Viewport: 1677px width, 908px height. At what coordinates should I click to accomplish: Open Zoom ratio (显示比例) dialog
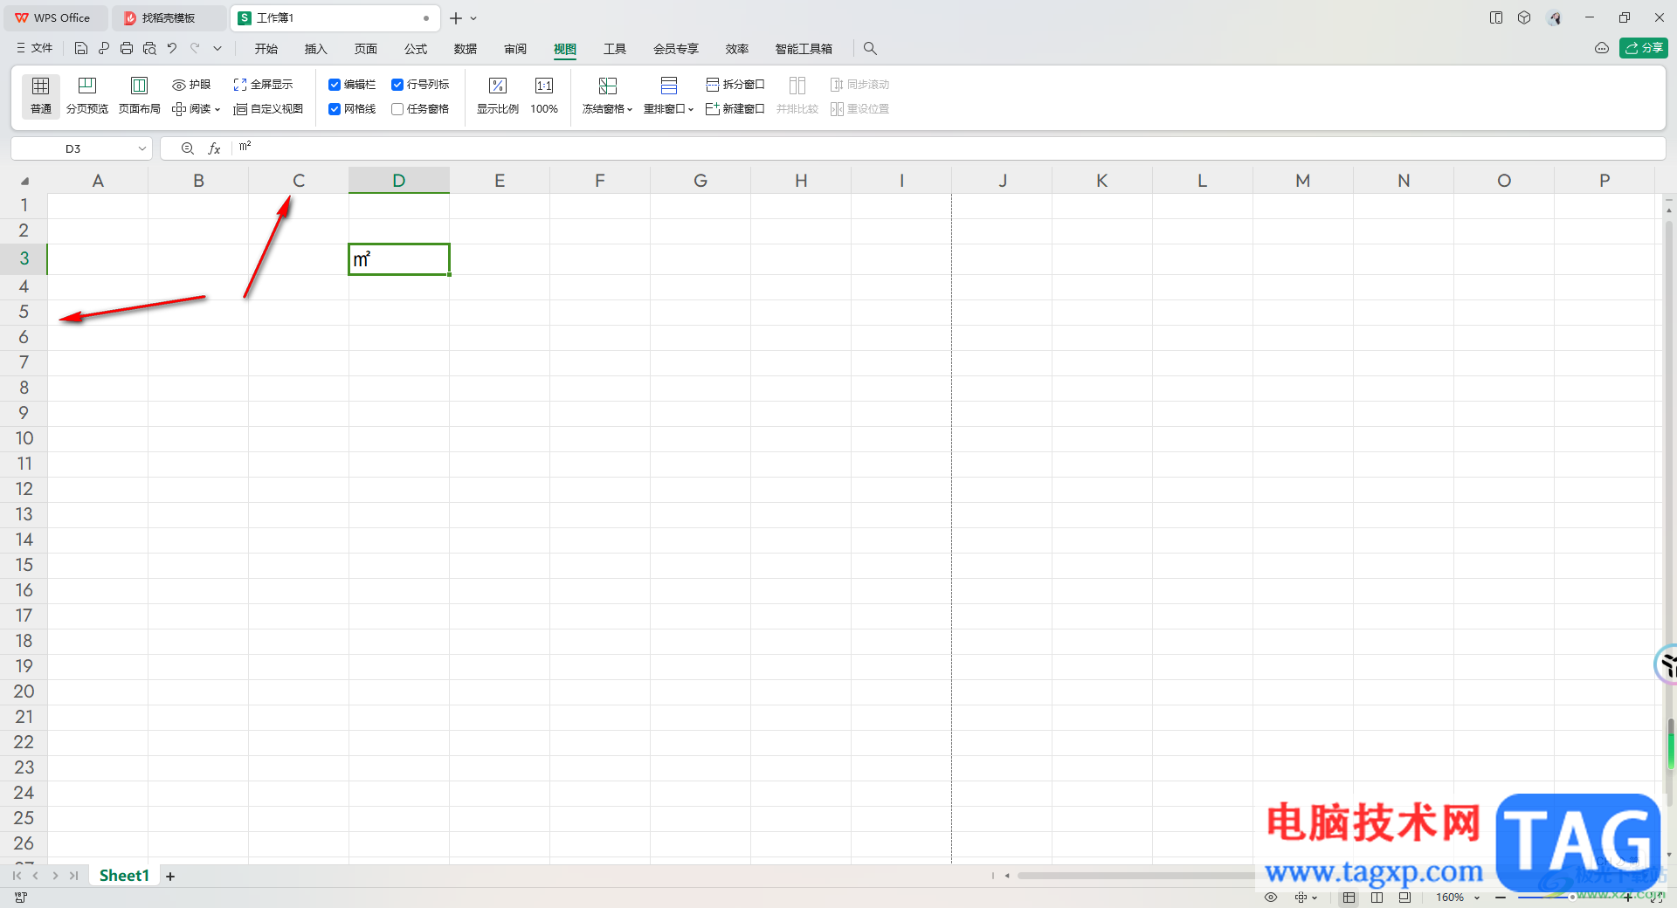tap(498, 96)
